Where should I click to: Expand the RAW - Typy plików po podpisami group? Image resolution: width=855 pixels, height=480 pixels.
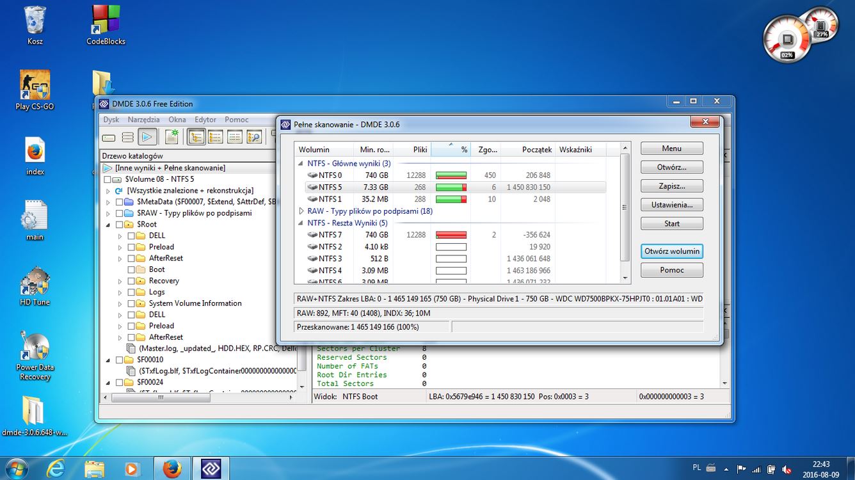click(x=301, y=211)
